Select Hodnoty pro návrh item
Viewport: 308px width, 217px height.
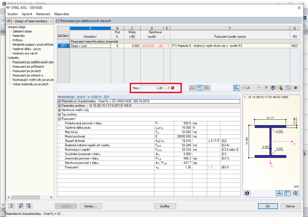[x=25, y=53]
